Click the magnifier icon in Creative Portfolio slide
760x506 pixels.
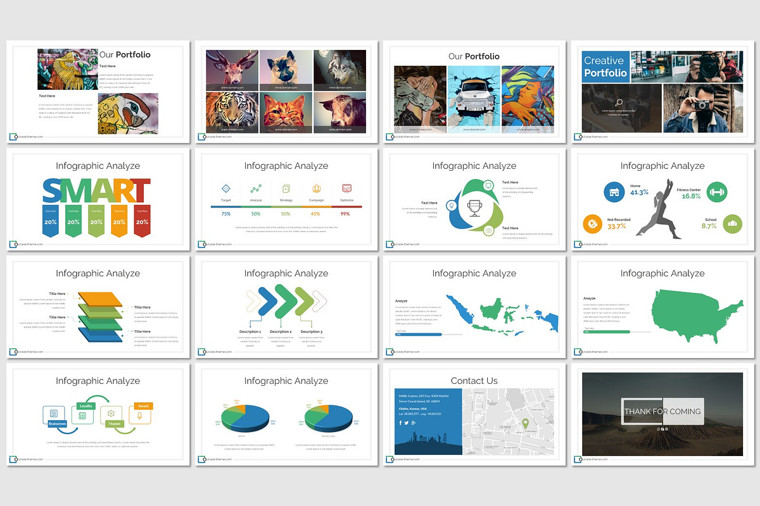619,102
